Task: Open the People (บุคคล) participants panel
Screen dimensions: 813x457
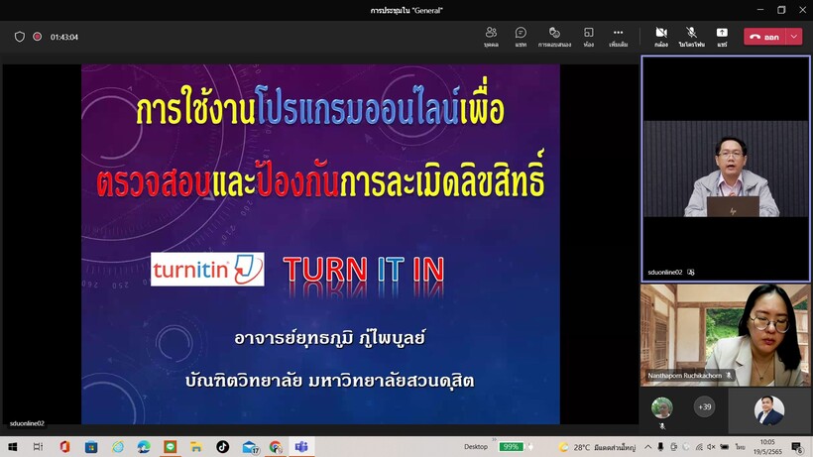Action: click(491, 37)
